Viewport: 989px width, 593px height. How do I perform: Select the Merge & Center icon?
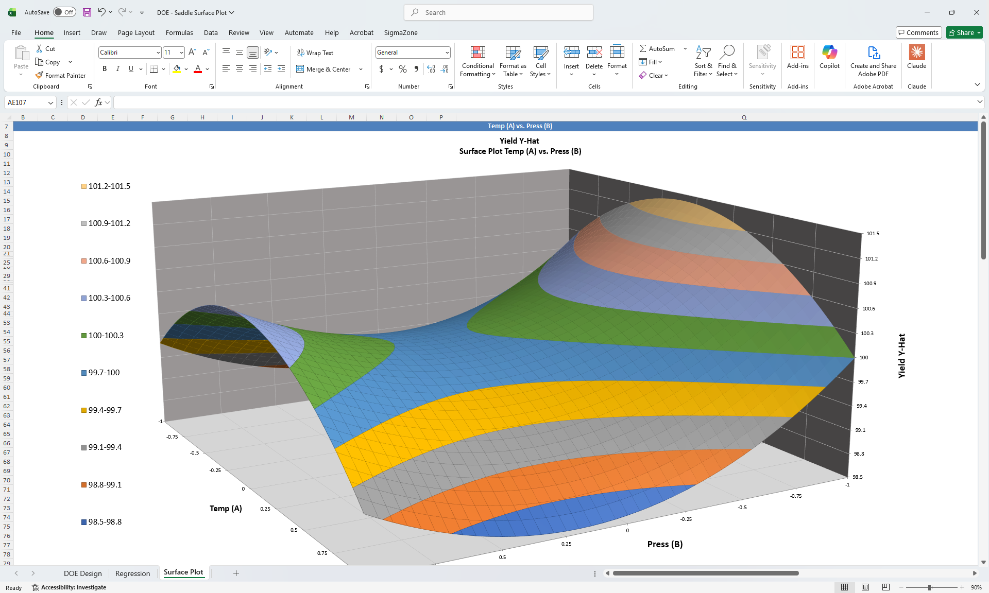tap(300, 69)
